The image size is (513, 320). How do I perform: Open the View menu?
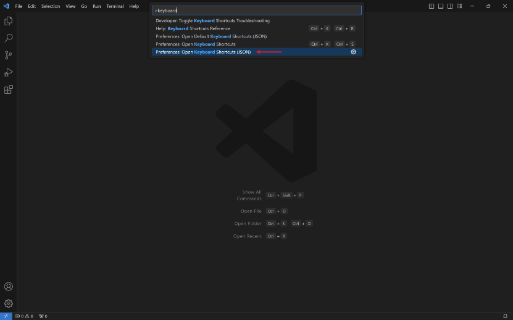click(70, 6)
